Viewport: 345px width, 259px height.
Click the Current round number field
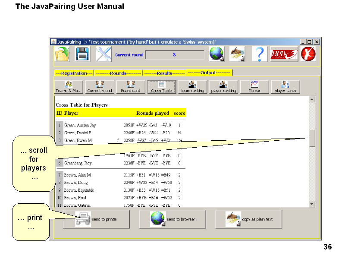tap(175, 55)
